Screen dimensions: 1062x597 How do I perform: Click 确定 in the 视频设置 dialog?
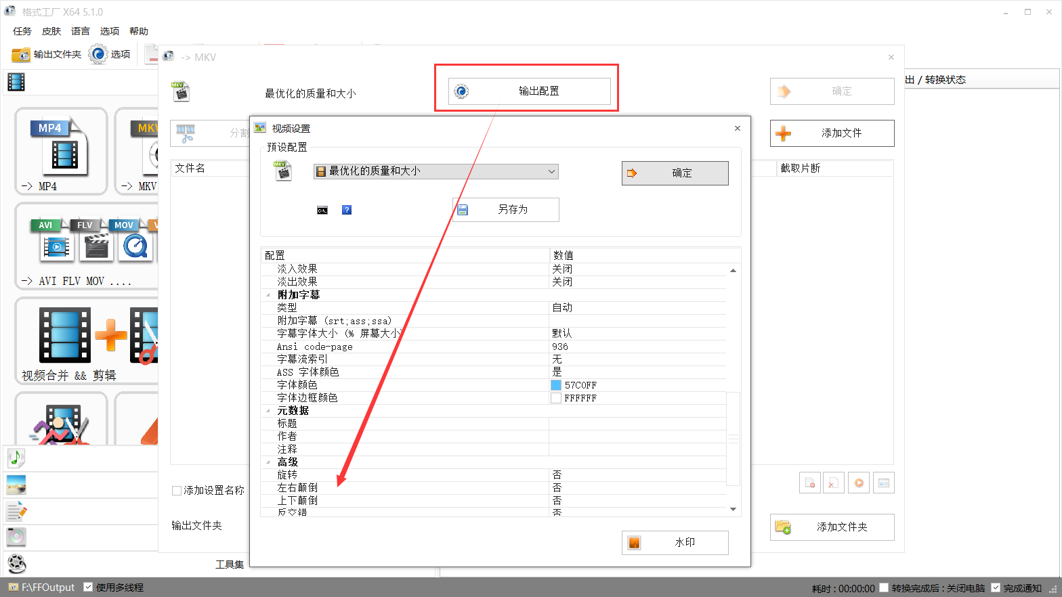tap(675, 173)
